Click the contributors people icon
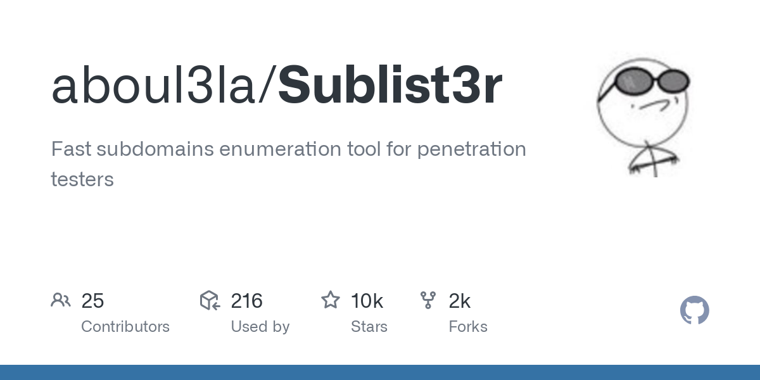Image resolution: width=760 pixels, height=380 pixels. (x=61, y=300)
